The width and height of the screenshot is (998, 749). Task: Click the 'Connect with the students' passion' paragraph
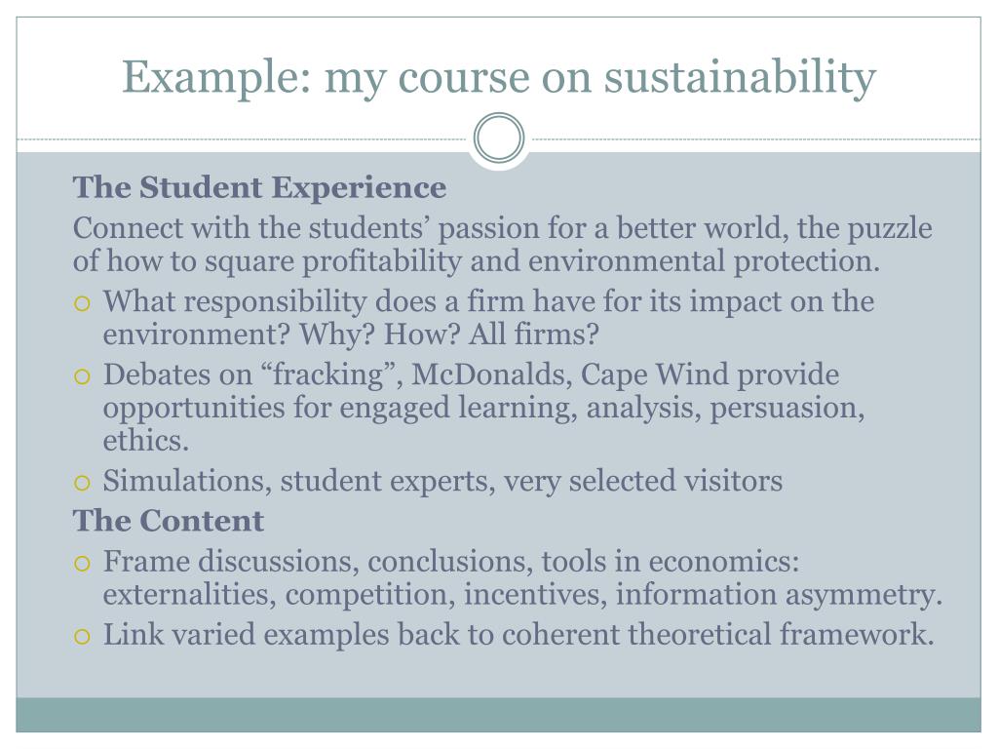(502, 245)
